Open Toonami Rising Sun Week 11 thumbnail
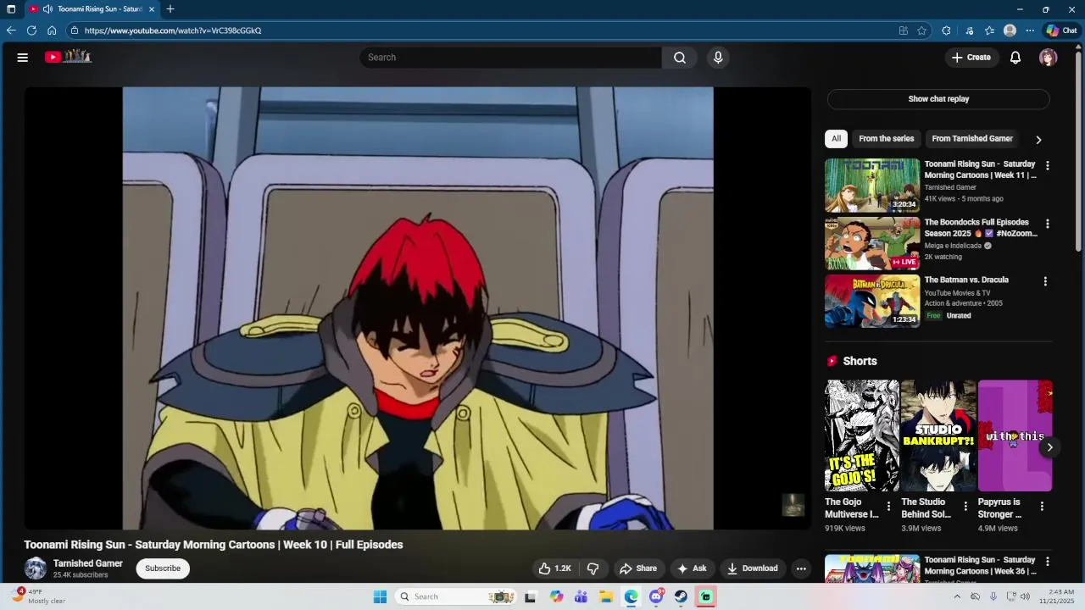The height and width of the screenshot is (610, 1085). pos(872,186)
